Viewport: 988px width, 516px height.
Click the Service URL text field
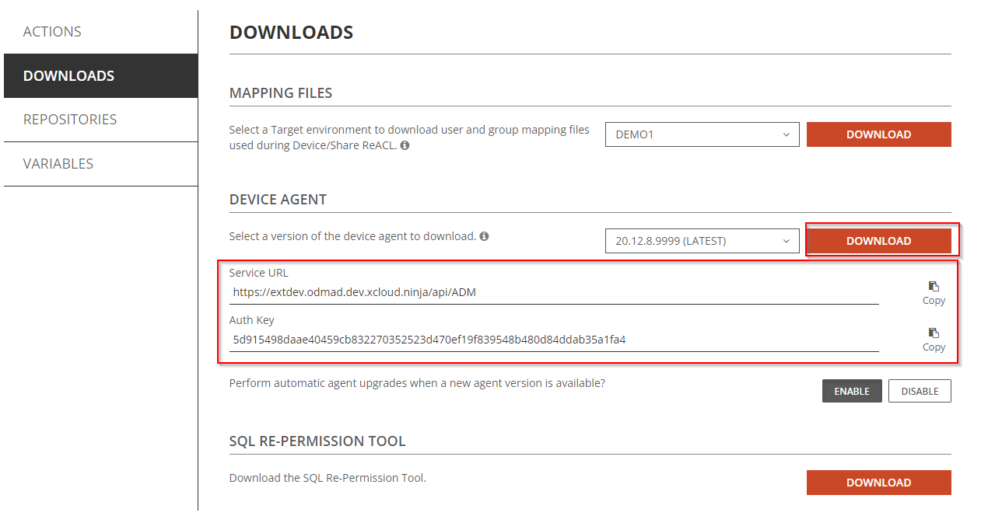pos(552,293)
